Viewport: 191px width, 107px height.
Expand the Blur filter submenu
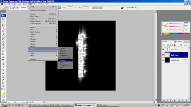tap(43, 30)
